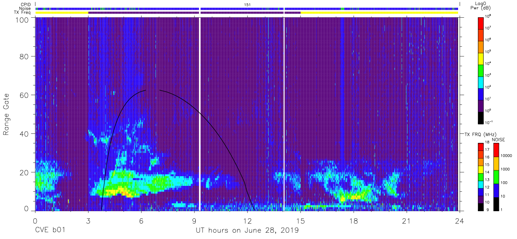Image resolution: width=517 pixels, height=239 pixels.
Task: Click the y-axis tick label '20'
Action: 24,172
